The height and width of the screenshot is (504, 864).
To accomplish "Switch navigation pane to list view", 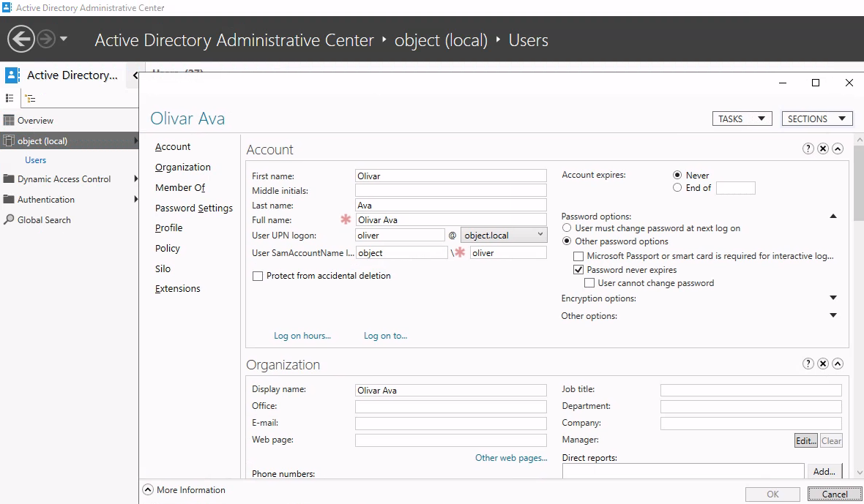I will (10, 98).
